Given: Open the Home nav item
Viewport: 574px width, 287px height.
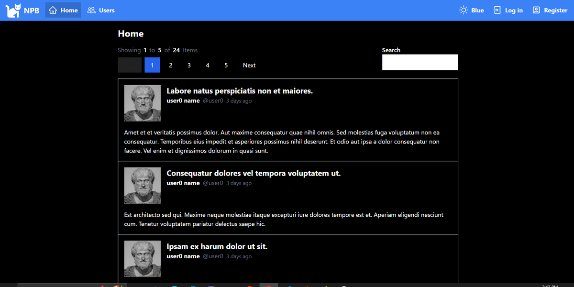Looking at the screenshot, I should pos(63,10).
